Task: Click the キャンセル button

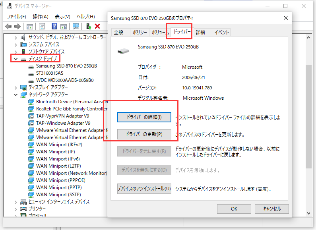Action: point(271,209)
